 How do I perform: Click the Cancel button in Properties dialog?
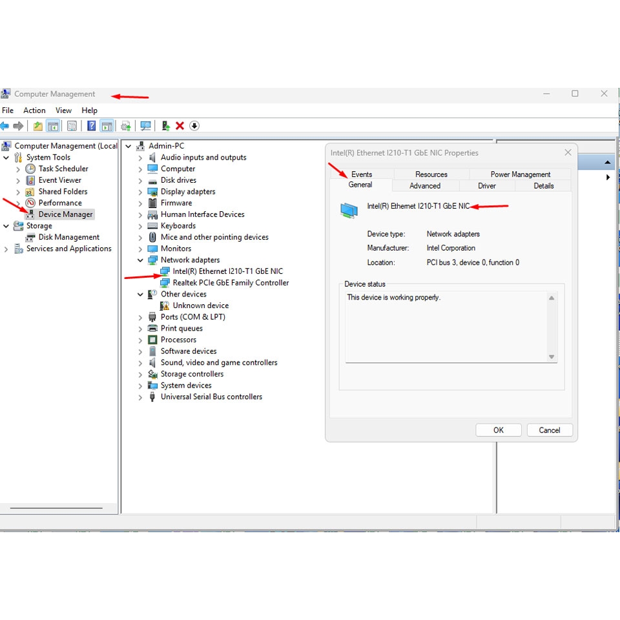(x=550, y=430)
